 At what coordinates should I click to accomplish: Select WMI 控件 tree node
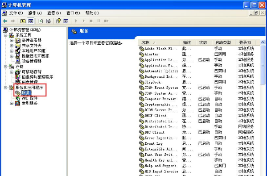tap(29, 98)
